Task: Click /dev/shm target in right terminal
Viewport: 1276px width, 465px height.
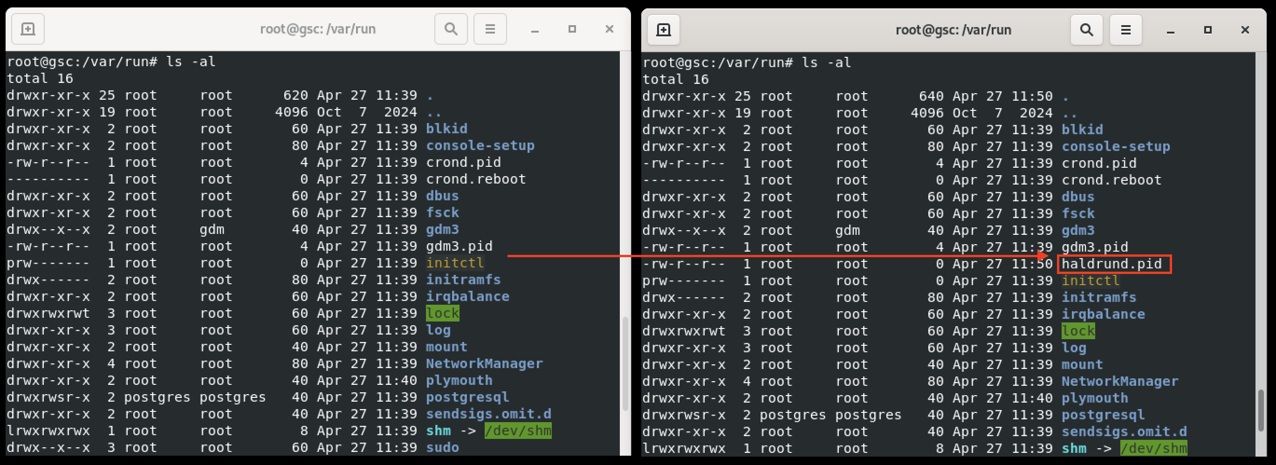Action: click(1153, 448)
